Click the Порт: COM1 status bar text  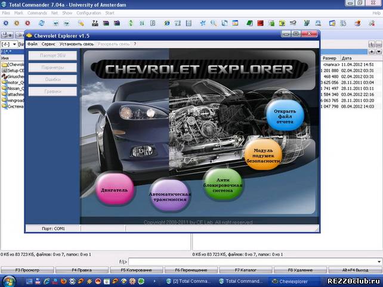pyautogui.click(x=53, y=229)
